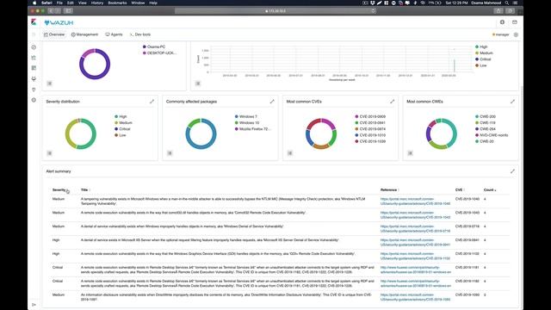
Task: Sort the table by Reference column
Action: tap(389, 190)
